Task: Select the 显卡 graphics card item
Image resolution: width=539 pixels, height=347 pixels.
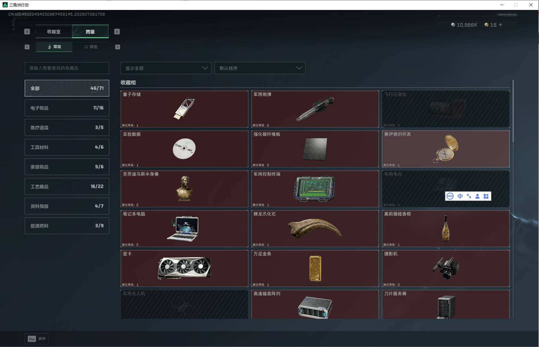Action: [184, 268]
